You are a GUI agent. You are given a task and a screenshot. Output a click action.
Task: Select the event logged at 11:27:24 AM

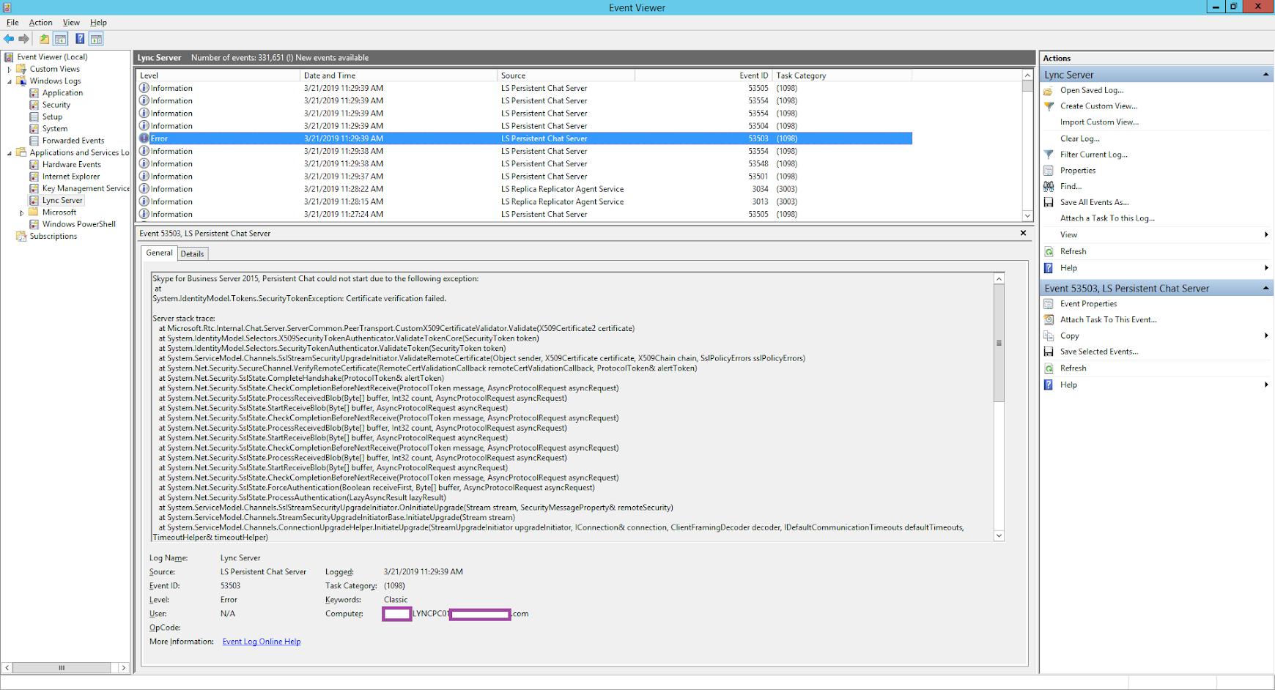click(524, 215)
